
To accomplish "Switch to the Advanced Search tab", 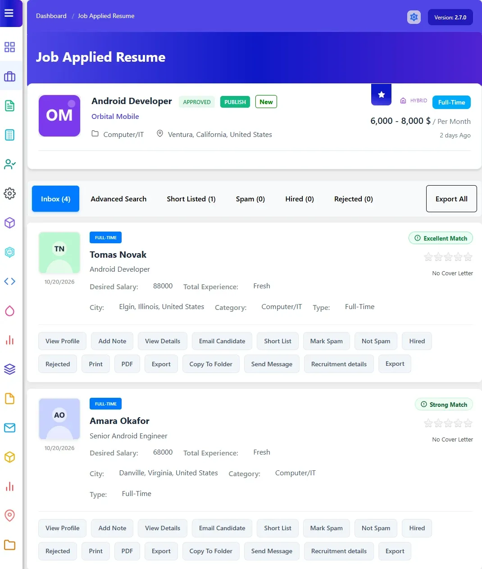I will pos(118,199).
